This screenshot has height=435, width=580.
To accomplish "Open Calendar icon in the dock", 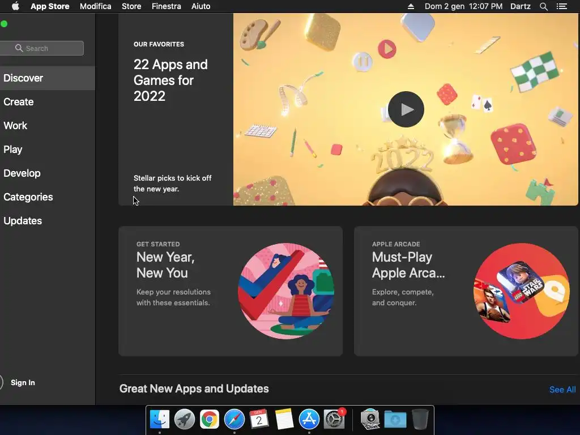I will 259,419.
